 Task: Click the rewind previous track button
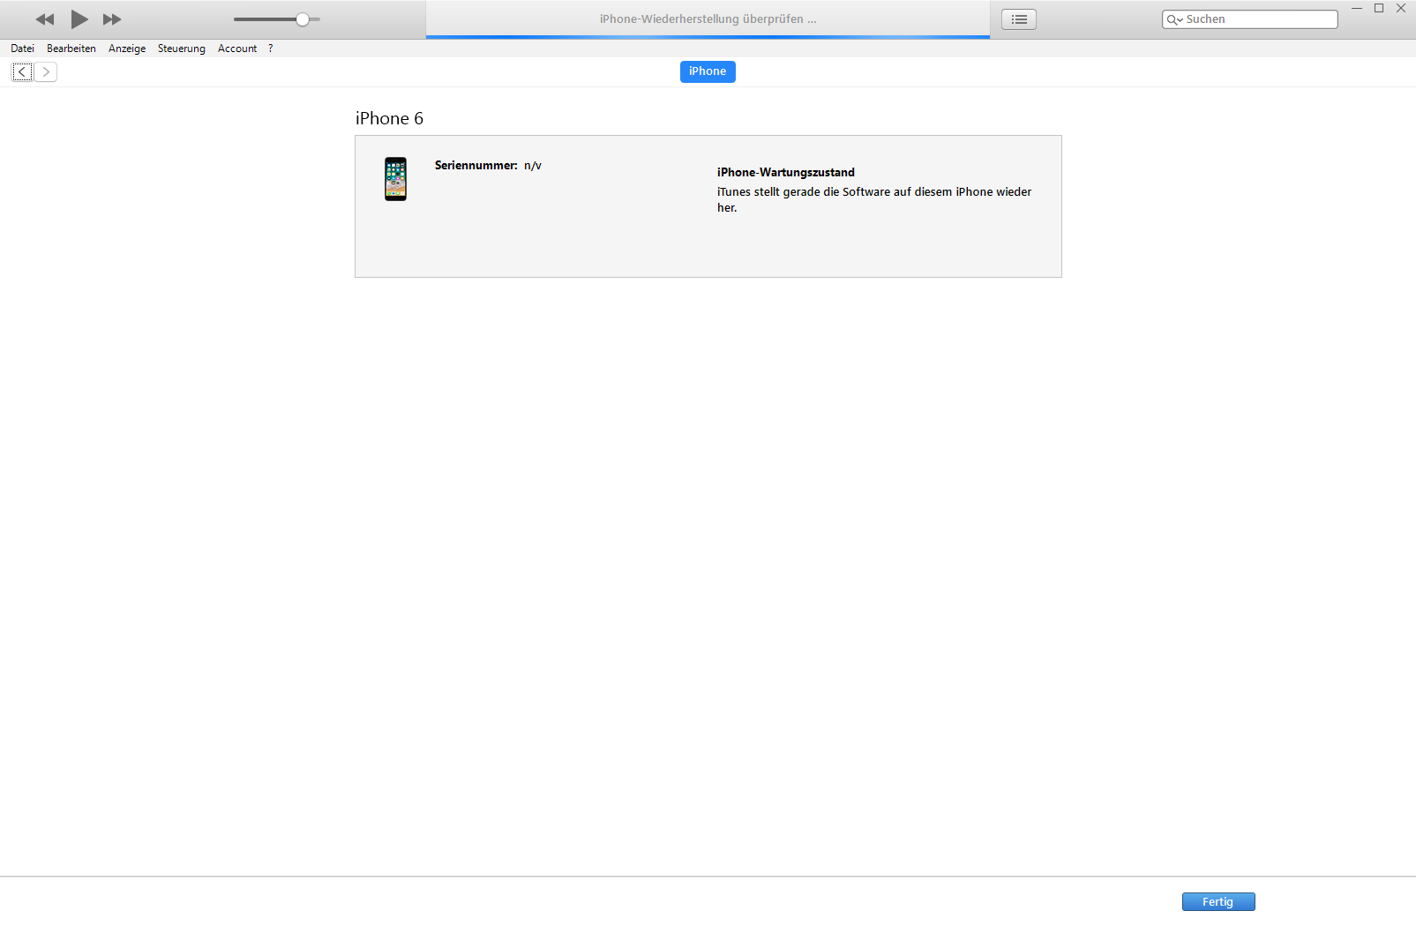[45, 19]
